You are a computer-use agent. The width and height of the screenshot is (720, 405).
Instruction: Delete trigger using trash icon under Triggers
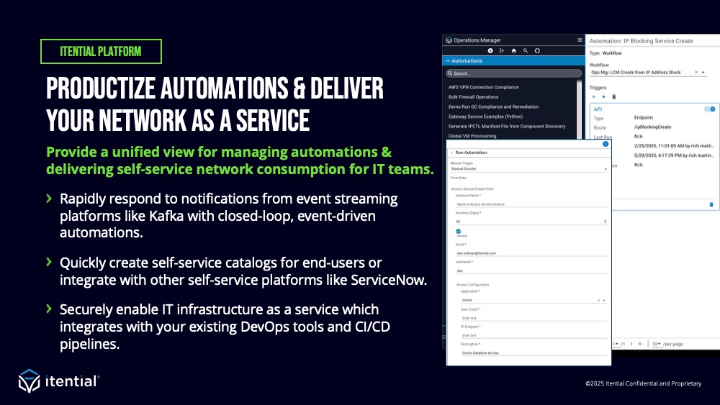(x=614, y=97)
